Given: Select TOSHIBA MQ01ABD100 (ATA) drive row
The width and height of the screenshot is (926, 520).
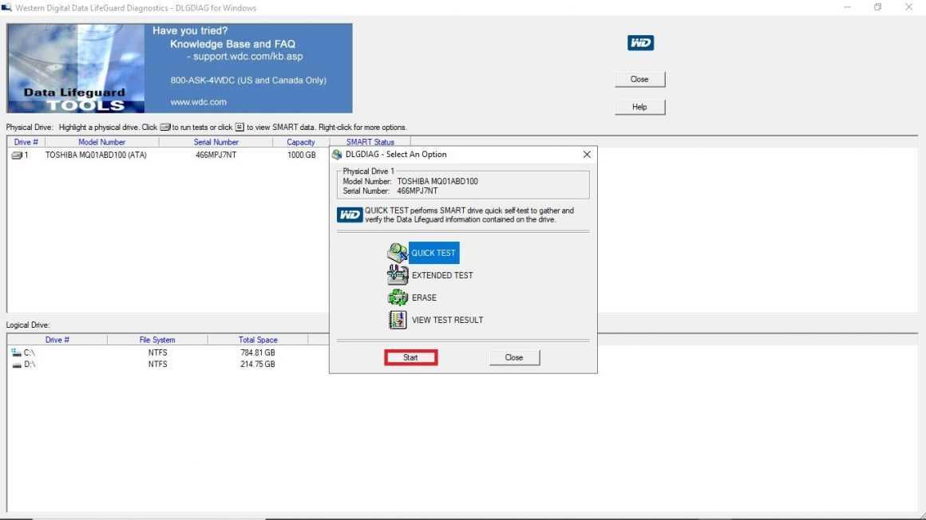Looking at the screenshot, I should pos(96,156).
